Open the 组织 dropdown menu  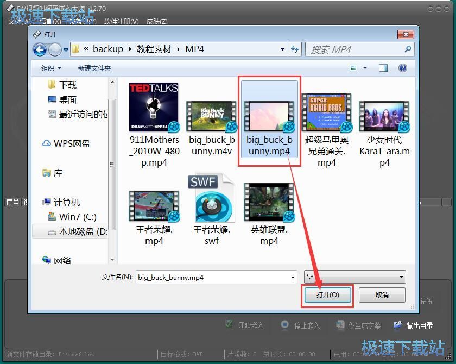click(51, 68)
